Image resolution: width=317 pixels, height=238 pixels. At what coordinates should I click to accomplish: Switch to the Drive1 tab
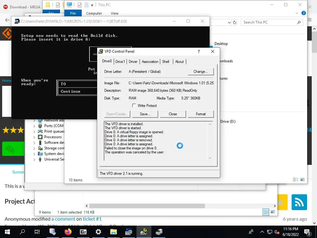[x=120, y=62]
